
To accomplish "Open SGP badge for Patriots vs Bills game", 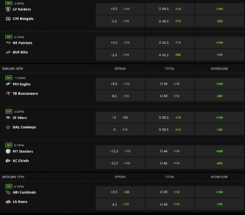I will click(x=9, y=37).
